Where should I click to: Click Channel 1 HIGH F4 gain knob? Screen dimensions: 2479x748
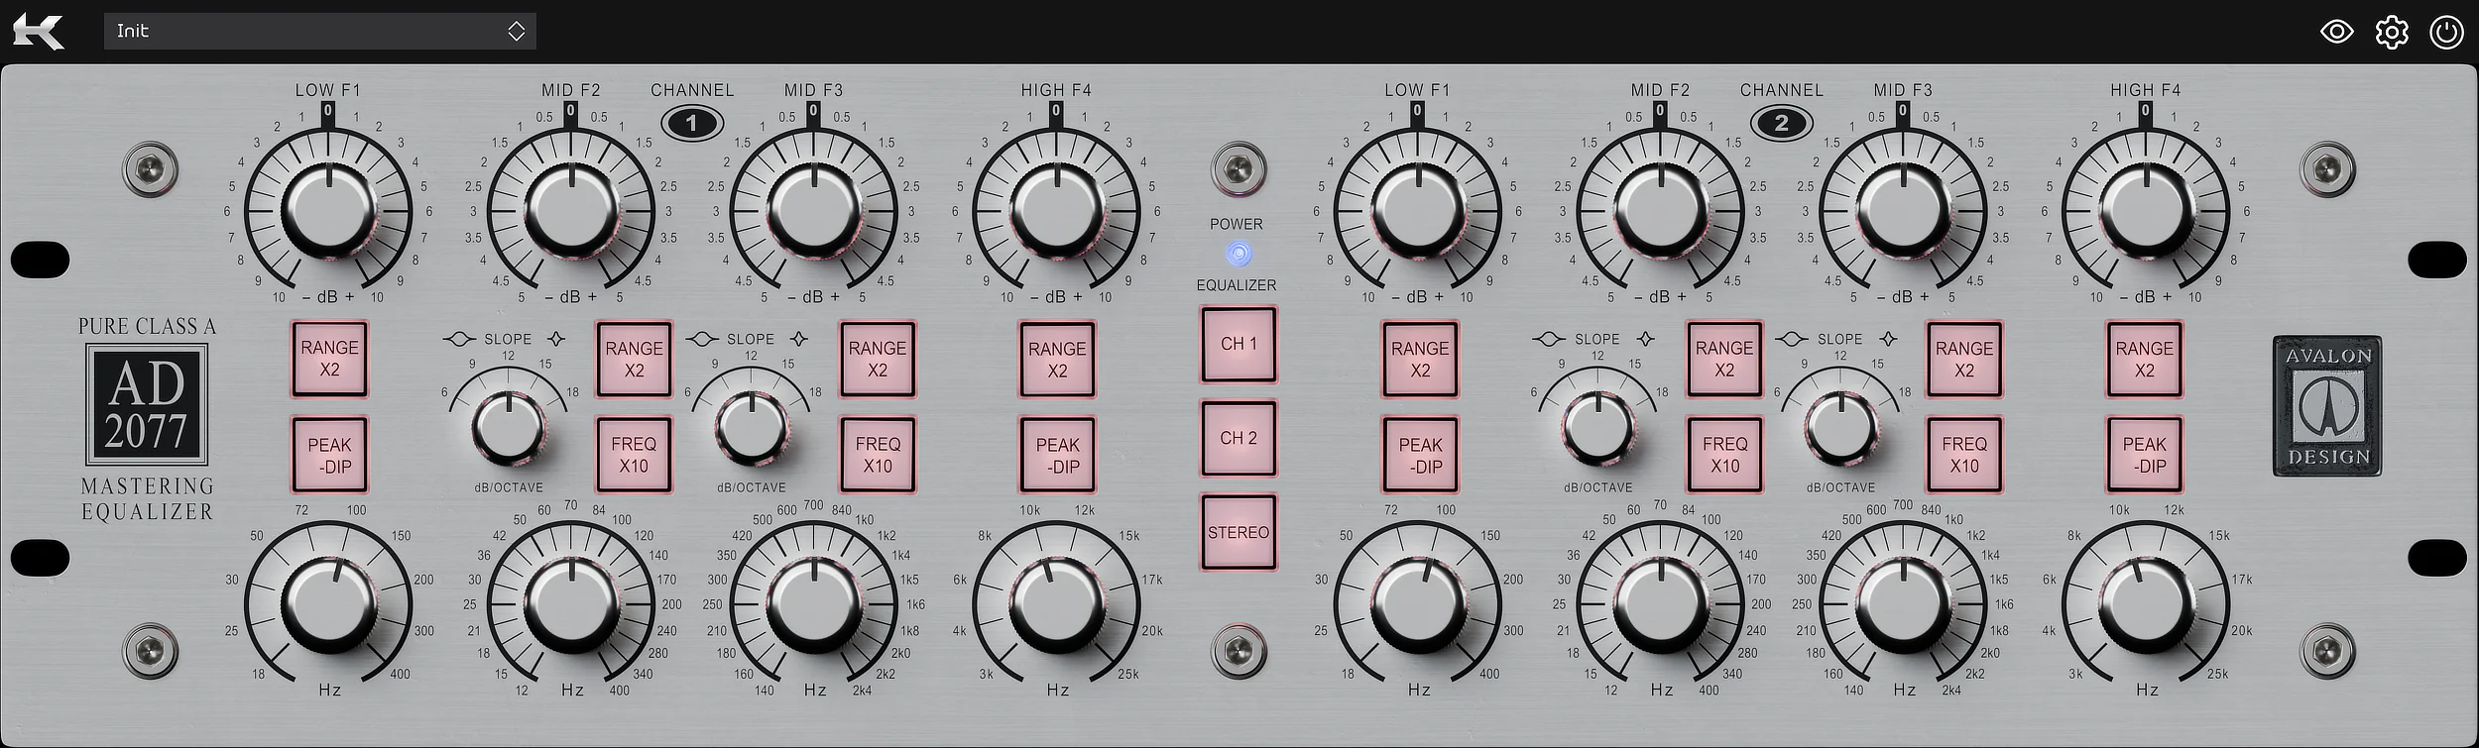(1056, 210)
